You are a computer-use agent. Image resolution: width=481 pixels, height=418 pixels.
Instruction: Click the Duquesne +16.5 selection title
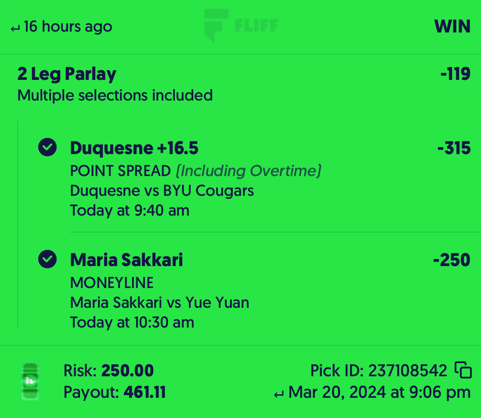tap(134, 148)
